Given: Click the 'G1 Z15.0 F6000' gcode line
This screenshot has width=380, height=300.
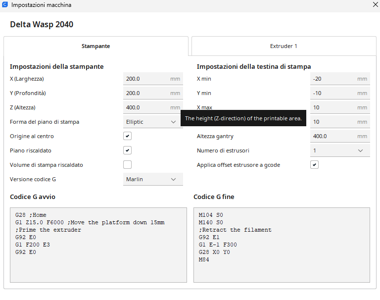Looking at the screenshot, I should click(x=90, y=222).
